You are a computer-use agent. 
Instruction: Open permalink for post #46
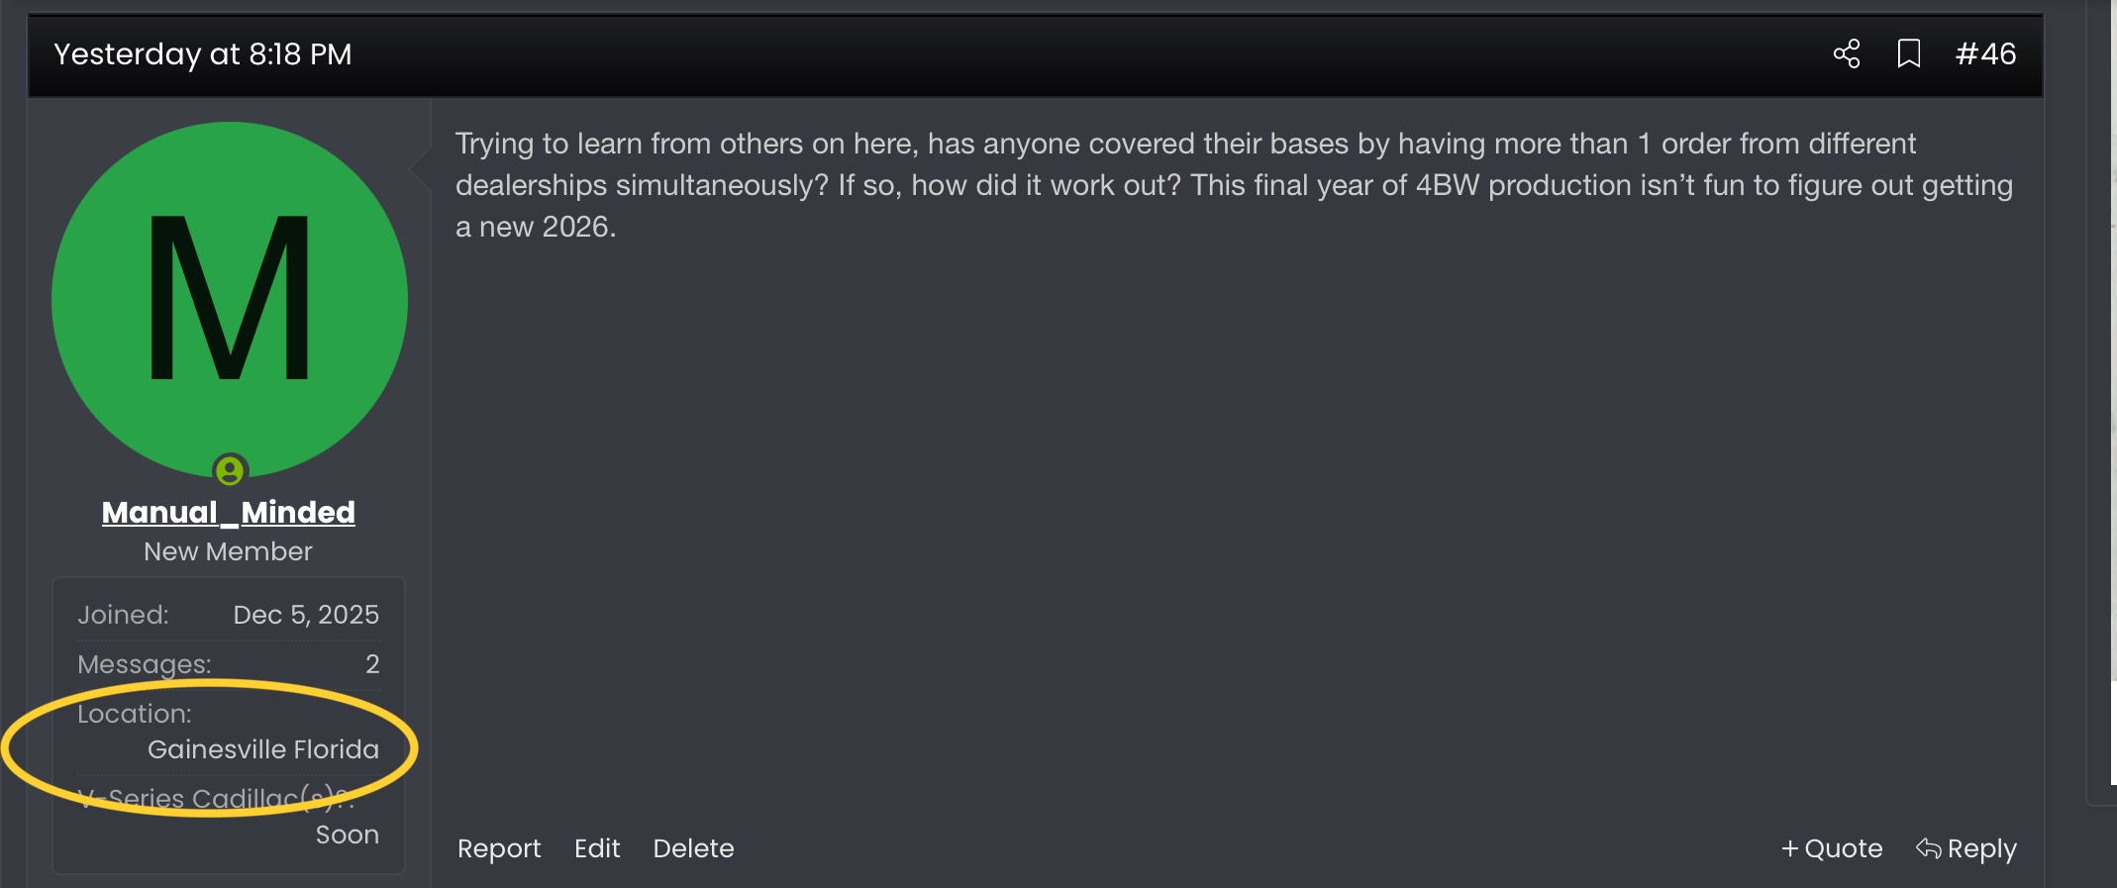tap(1985, 53)
